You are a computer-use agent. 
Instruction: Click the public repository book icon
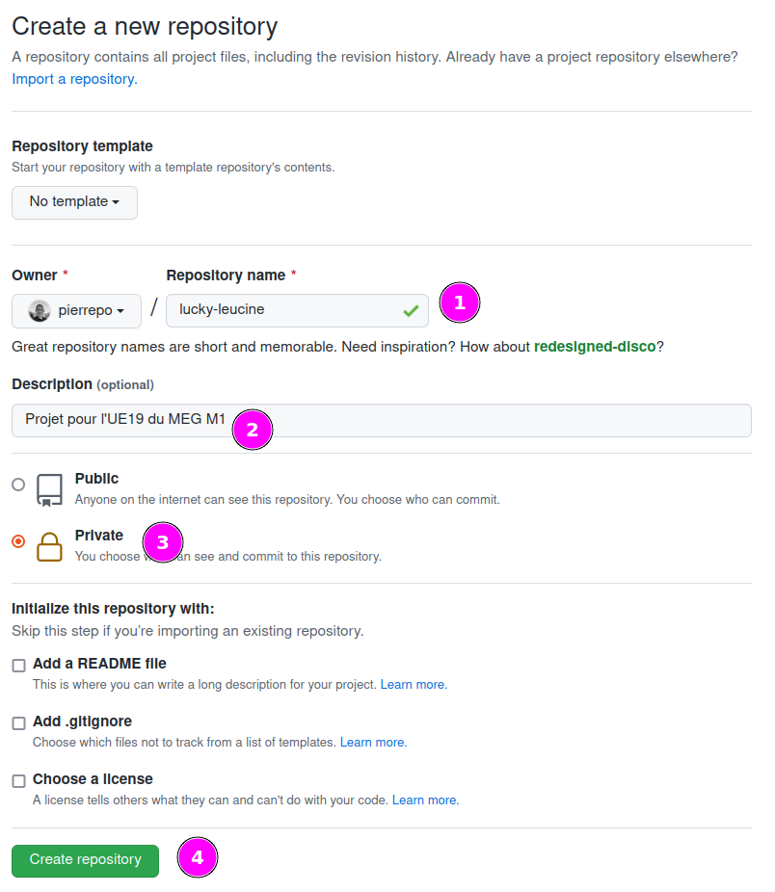pyautogui.click(x=49, y=489)
